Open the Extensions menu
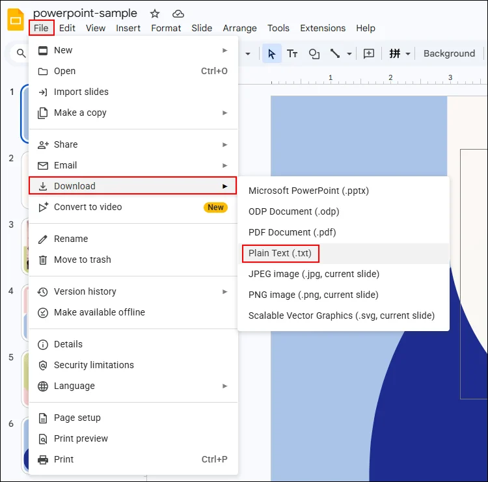The height and width of the screenshot is (482, 488). [323, 28]
